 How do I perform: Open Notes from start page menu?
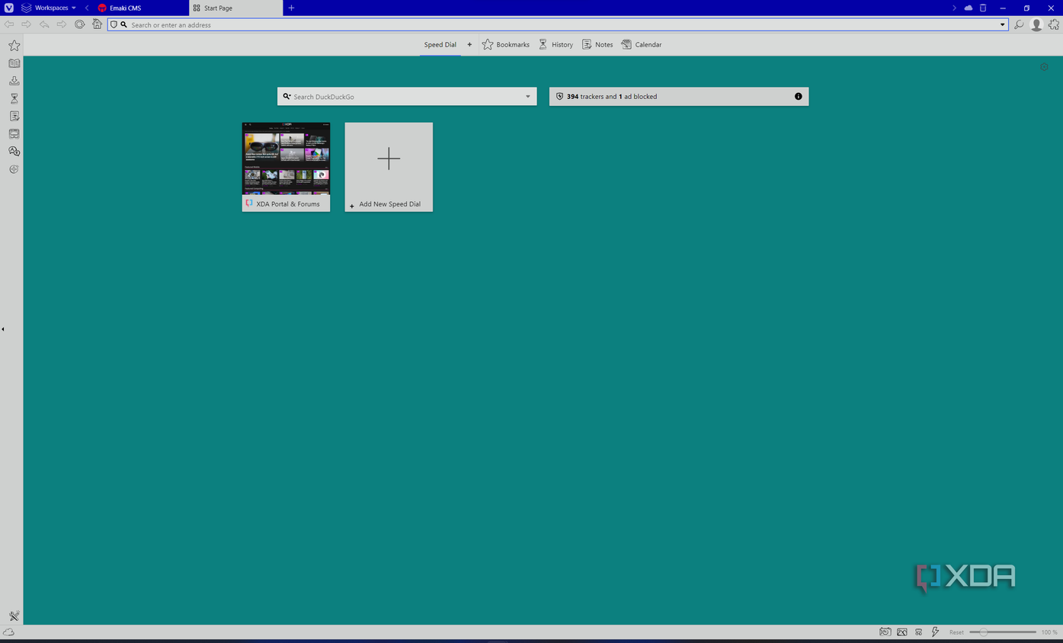[x=597, y=44]
